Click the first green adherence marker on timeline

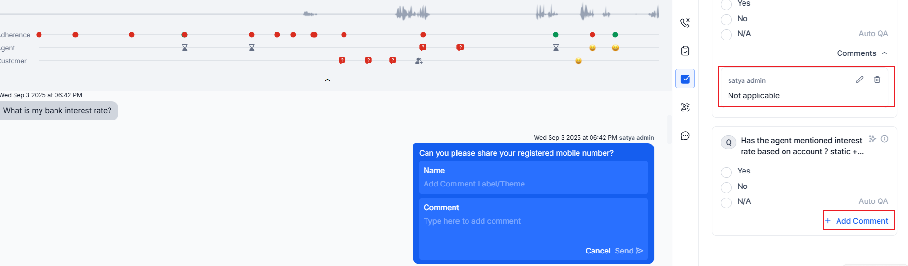[556, 35]
